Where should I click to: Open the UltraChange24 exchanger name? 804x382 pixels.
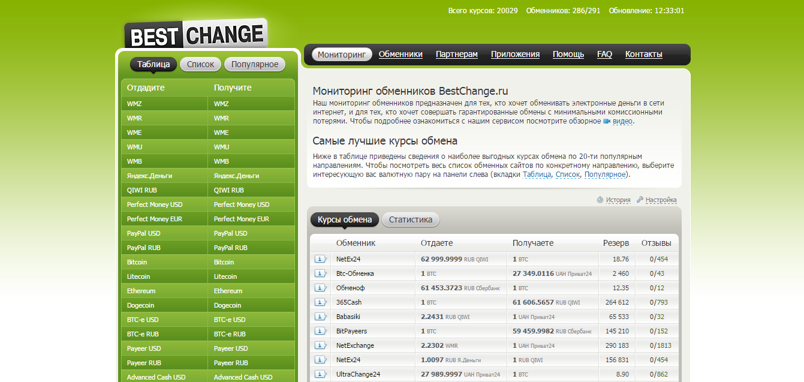[359, 374]
